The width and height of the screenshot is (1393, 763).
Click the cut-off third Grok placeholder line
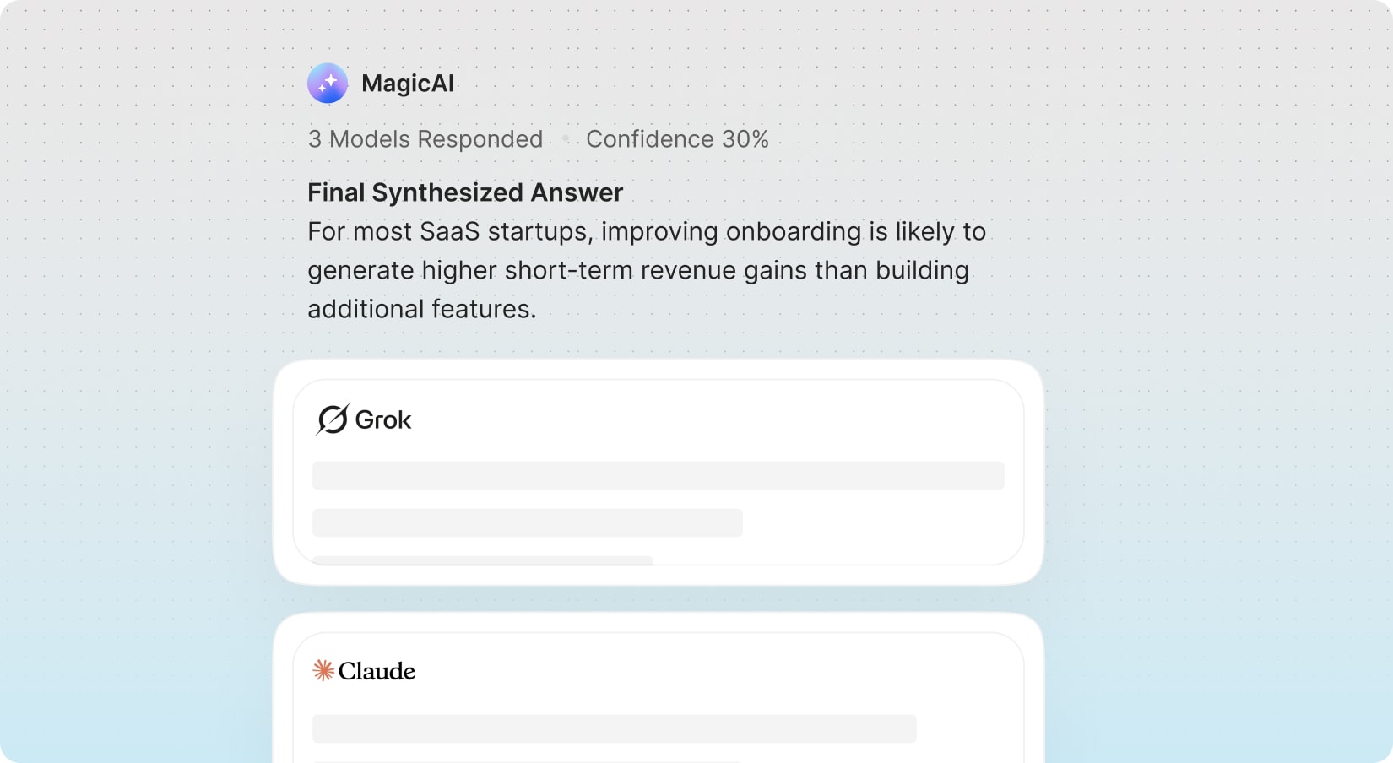click(x=482, y=560)
